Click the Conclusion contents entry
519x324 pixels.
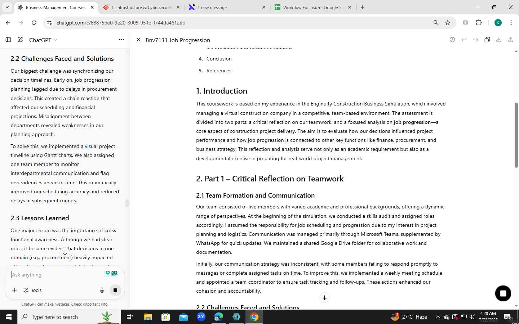click(x=219, y=59)
